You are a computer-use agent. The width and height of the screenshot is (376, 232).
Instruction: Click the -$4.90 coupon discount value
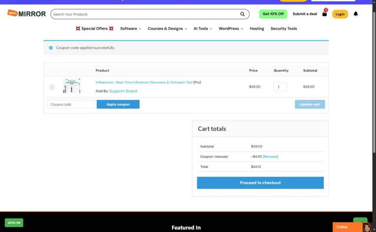(256, 156)
